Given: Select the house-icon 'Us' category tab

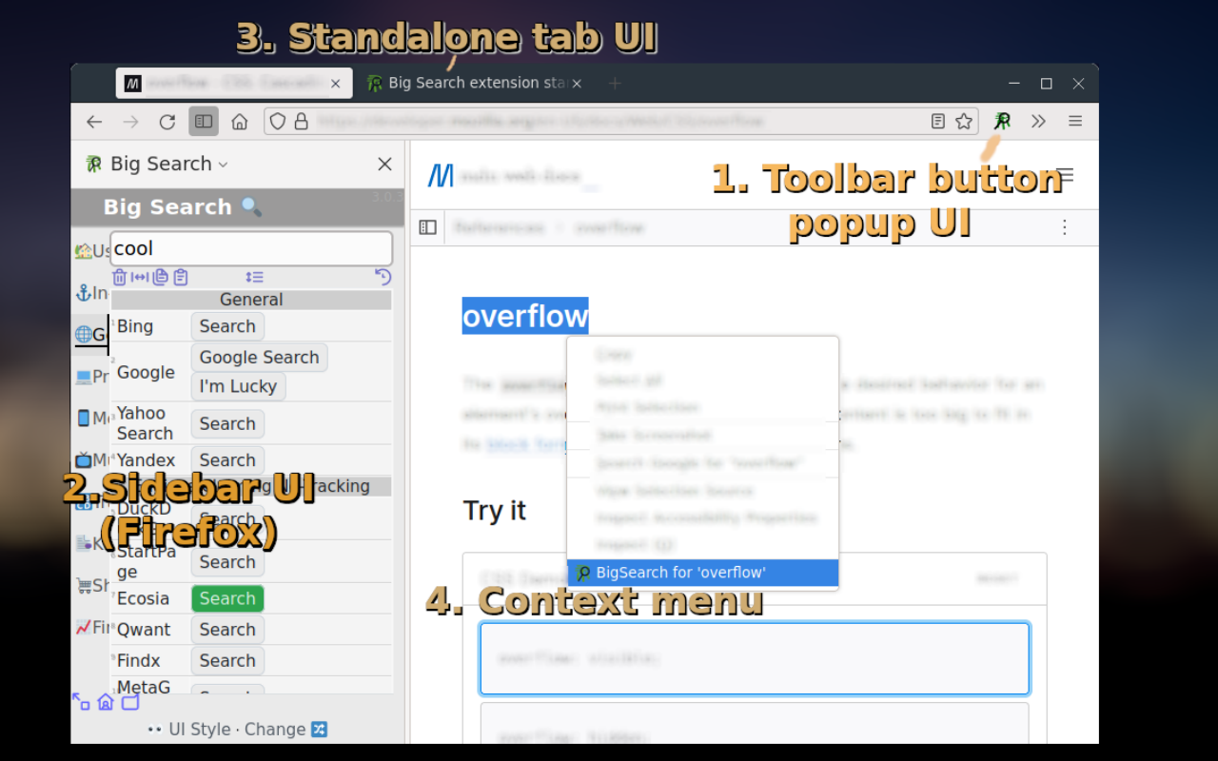Looking at the screenshot, I should point(92,251).
